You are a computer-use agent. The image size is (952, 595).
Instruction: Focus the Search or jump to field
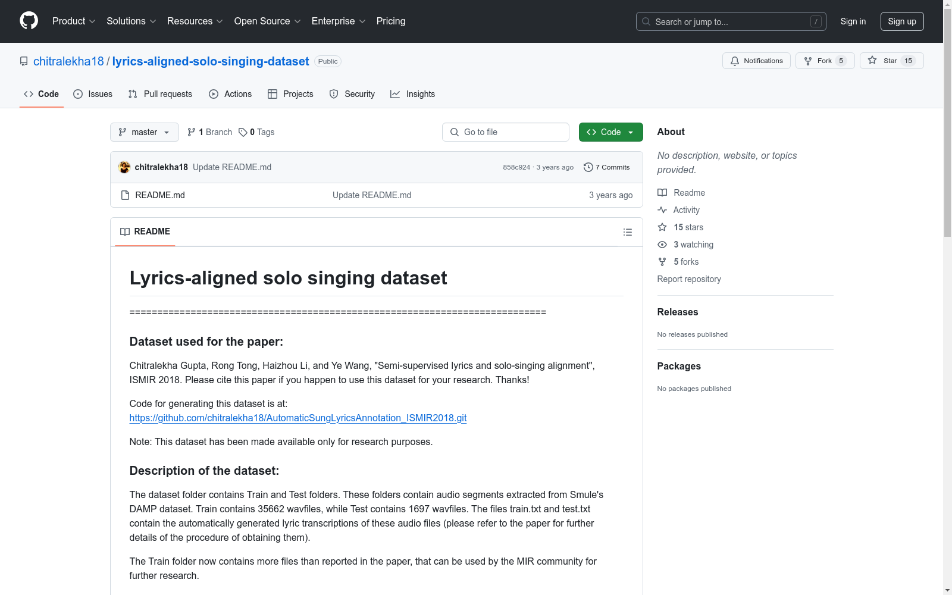(731, 21)
